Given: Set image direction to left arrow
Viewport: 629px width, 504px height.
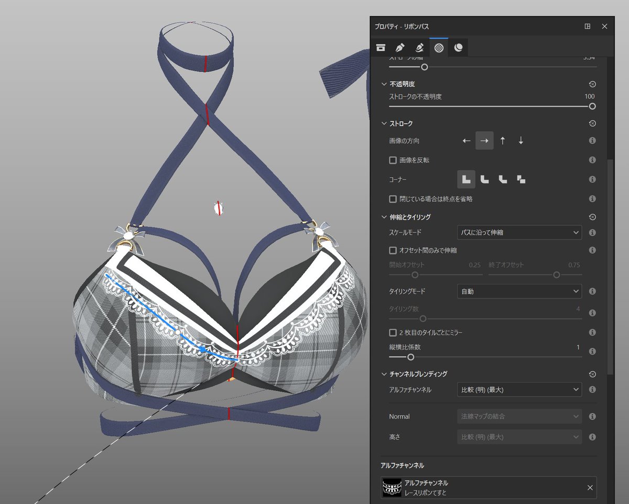Looking at the screenshot, I should [467, 141].
